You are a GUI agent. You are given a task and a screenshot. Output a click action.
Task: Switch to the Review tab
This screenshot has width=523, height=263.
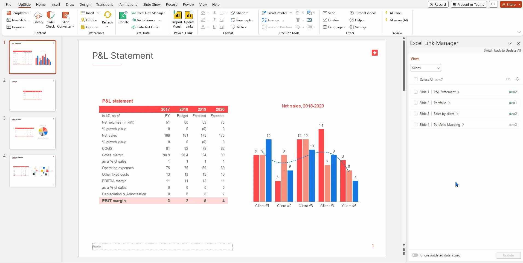click(188, 4)
